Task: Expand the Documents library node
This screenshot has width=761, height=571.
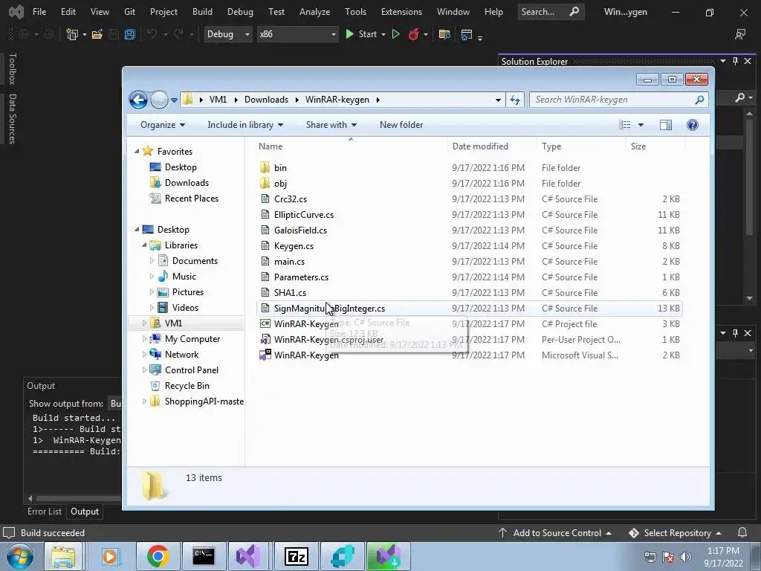Action: [x=152, y=261]
